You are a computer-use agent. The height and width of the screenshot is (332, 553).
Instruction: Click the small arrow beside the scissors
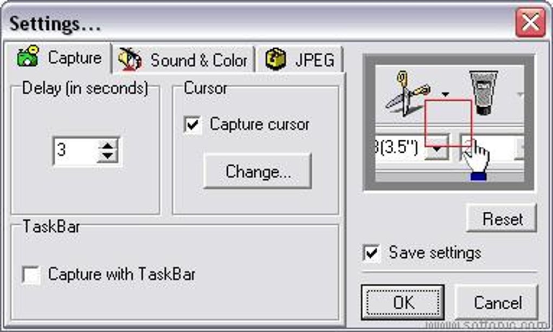point(446,94)
